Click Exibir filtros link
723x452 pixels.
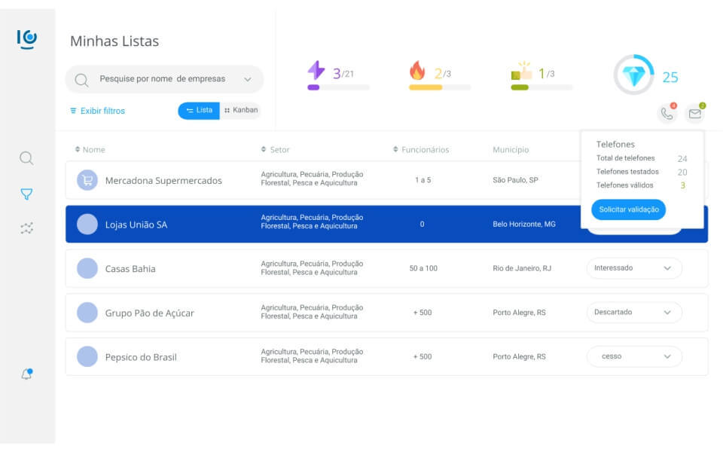(x=97, y=111)
